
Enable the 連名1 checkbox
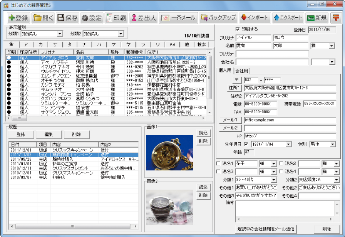pos(219,164)
